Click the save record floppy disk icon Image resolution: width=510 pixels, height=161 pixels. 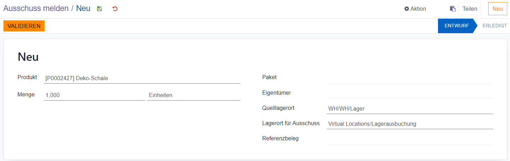pyautogui.click(x=99, y=9)
